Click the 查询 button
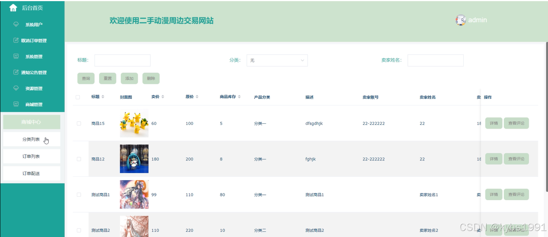The height and width of the screenshot is (237, 548). [x=86, y=78]
